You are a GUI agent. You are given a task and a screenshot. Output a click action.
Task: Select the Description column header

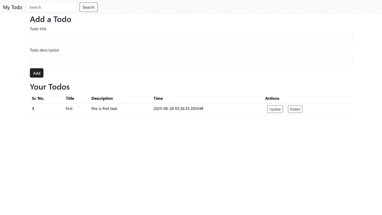(102, 98)
